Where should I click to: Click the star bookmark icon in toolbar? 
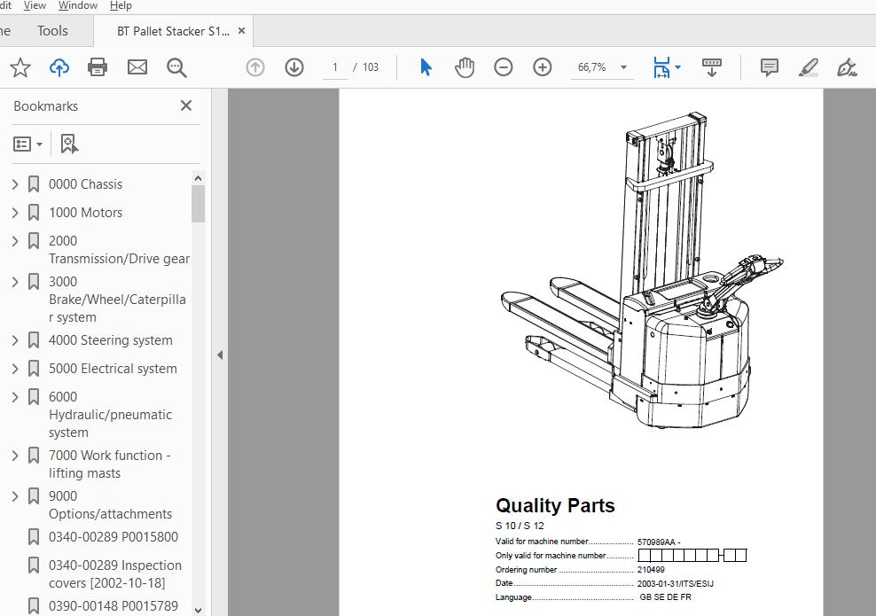tap(20, 67)
